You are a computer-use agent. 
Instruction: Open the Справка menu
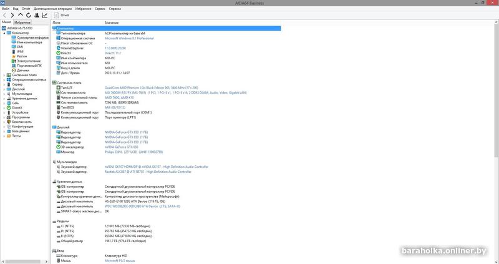click(x=115, y=9)
